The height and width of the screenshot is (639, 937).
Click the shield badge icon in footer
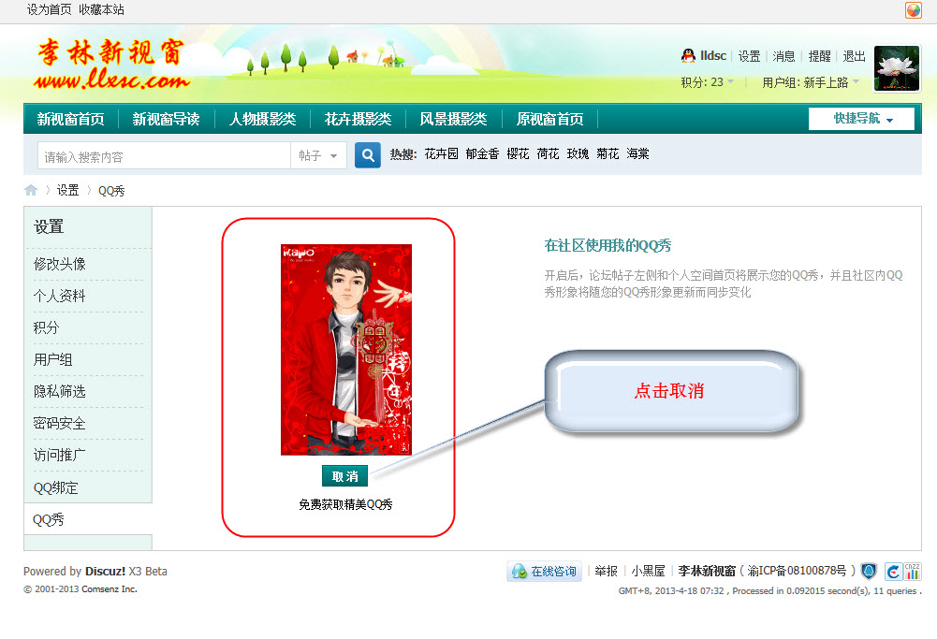point(869,572)
